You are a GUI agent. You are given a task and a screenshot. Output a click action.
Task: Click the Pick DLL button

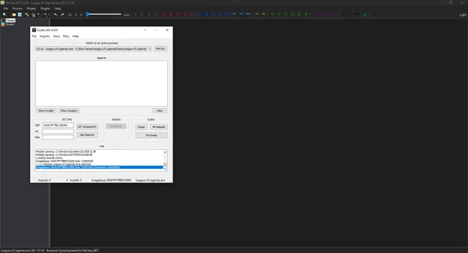click(160, 49)
